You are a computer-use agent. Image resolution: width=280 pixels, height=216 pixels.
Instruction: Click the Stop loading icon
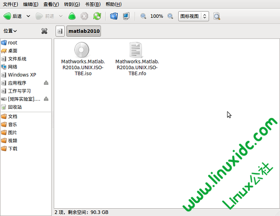click(x=84, y=16)
